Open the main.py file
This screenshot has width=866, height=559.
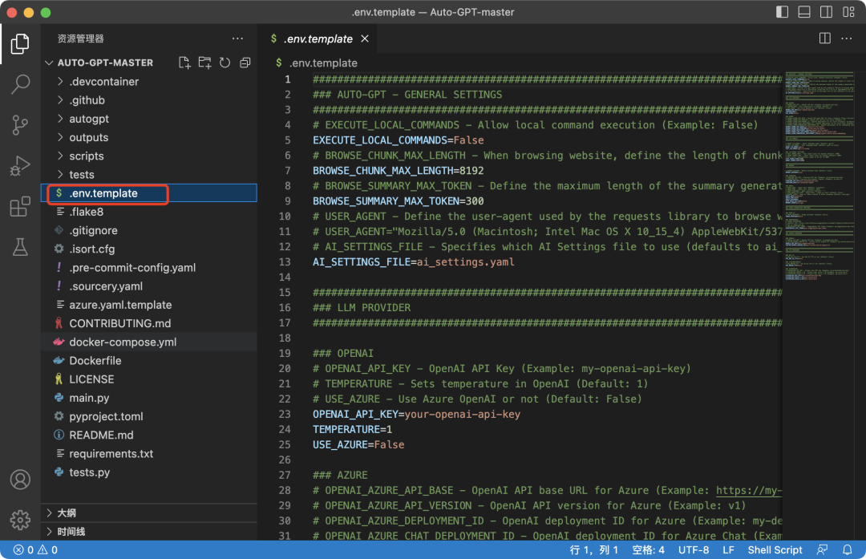pos(149,398)
